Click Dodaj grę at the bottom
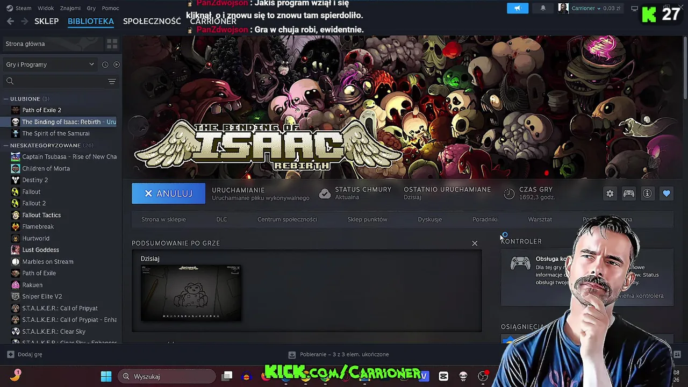The width and height of the screenshot is (688, 387). click(24, 355)
